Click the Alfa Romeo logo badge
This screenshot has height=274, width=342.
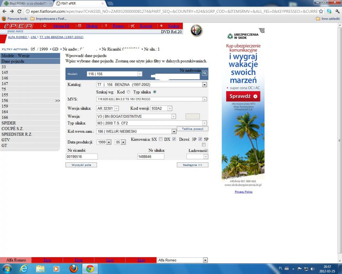pyautogui.click(x=196, y=30)
